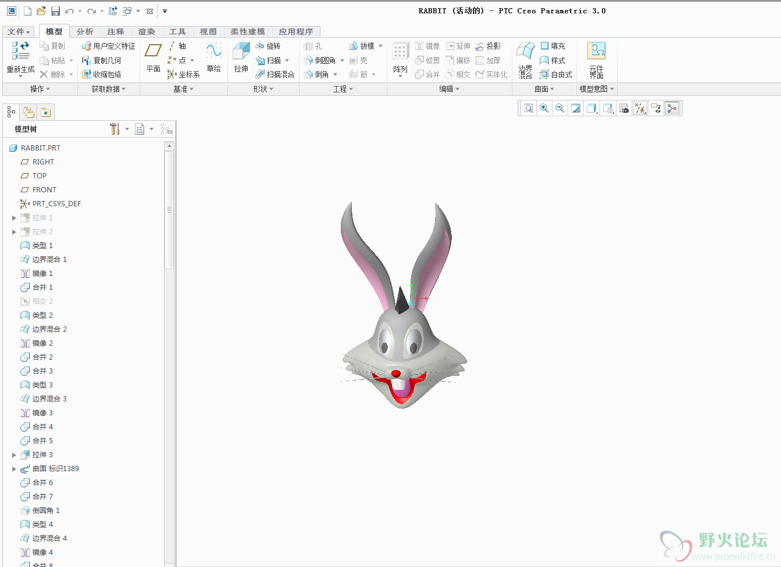Open the 自由式 freestyle tool

(556, 74)
